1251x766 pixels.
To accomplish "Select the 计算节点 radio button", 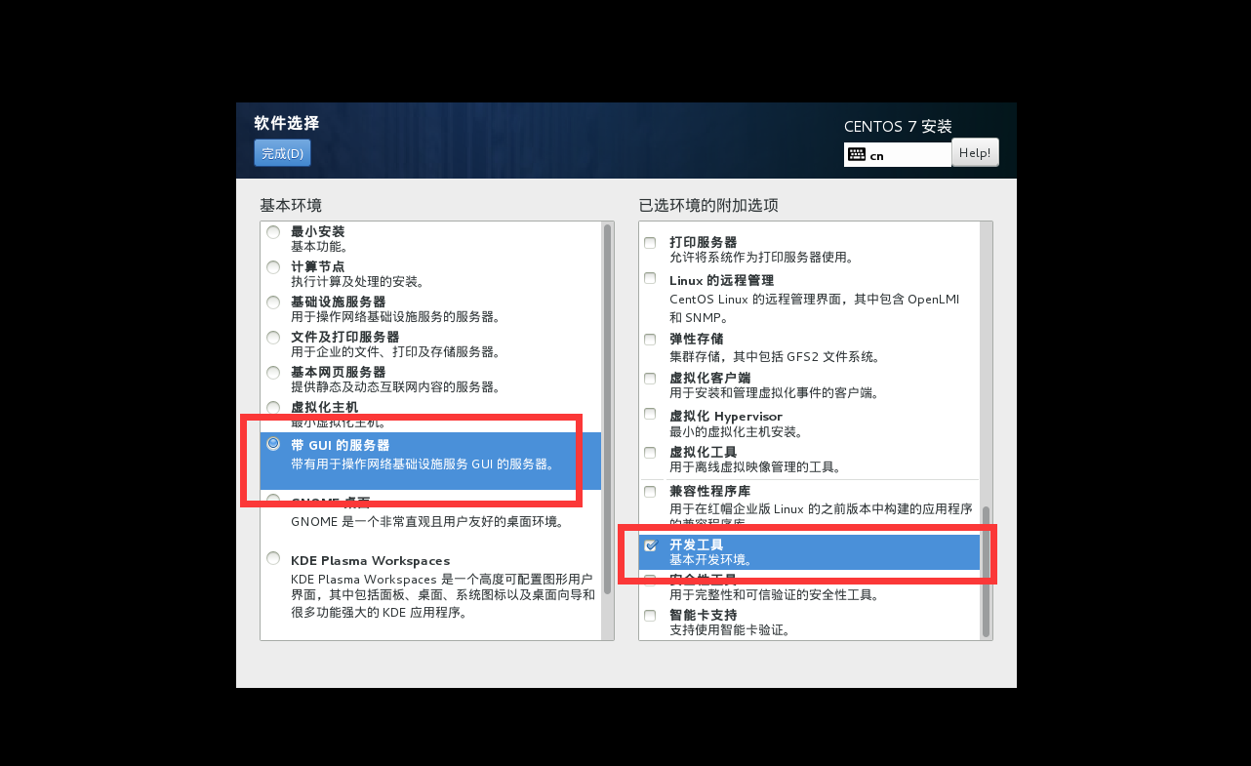I will click(273, 267).
